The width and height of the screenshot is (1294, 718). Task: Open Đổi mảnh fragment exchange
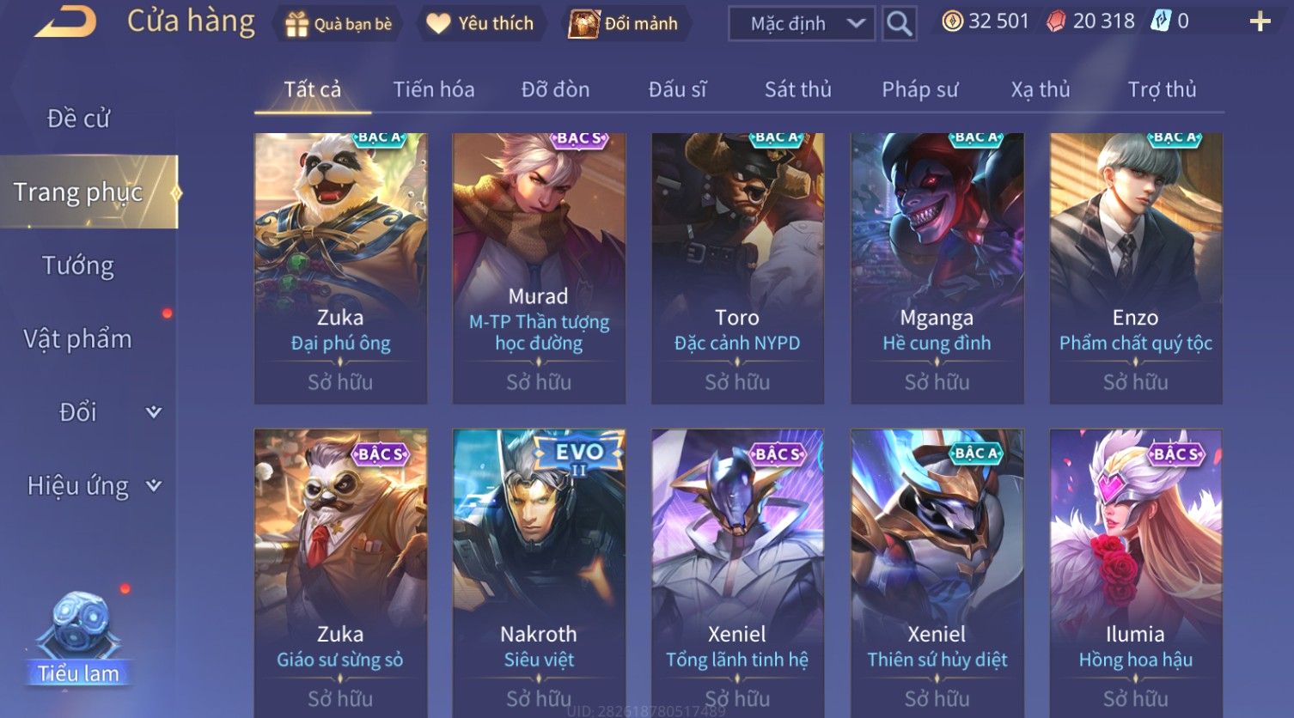[583, 24]
